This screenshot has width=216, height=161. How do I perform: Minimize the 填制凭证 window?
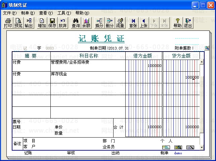click(x=195, y=5)
